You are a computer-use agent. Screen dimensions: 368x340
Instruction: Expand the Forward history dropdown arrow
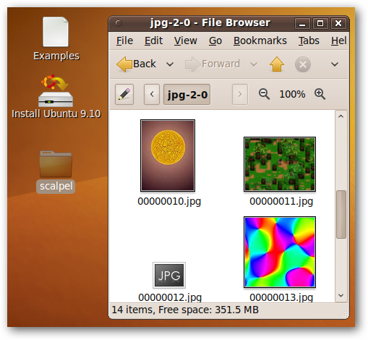point(254,64)
